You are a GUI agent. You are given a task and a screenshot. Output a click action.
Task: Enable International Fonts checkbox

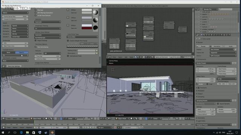pos(68,56)
